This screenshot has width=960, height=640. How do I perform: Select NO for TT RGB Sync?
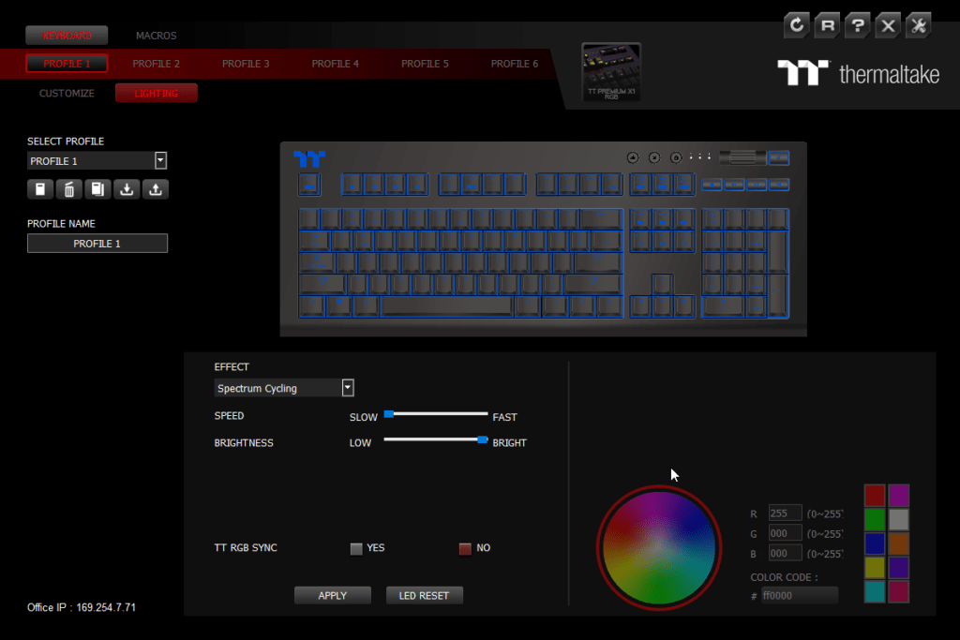(x=465, y=549)
